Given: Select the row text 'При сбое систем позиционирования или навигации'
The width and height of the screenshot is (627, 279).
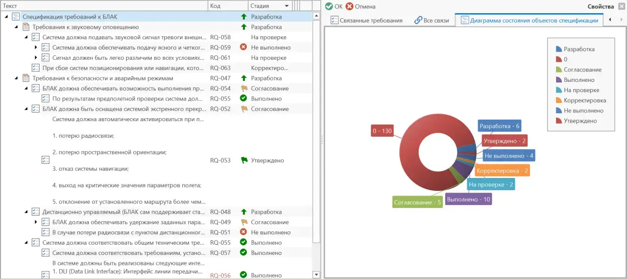Looking at the screenshot, I should coord(123,68).
